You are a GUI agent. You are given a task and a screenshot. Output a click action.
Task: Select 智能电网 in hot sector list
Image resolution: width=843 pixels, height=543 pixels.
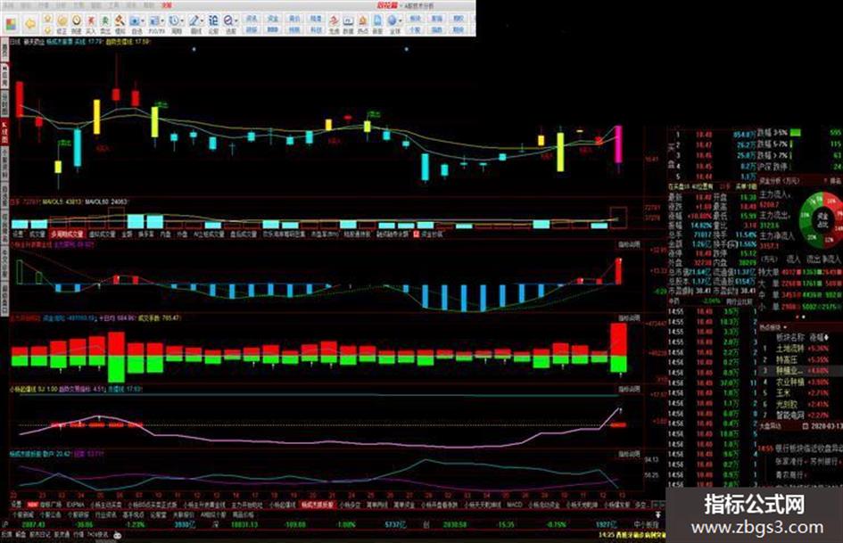pos(789,415)
